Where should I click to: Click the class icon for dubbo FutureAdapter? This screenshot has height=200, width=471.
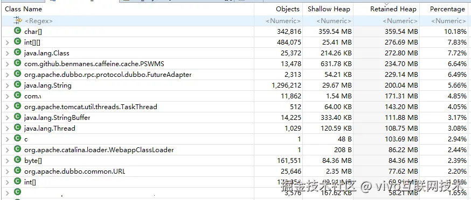click(x=17, y=74)
